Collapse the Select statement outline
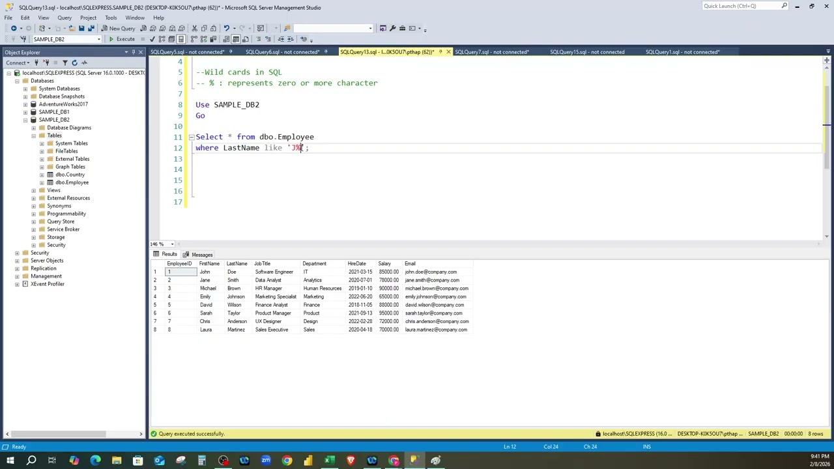 tap(192, 137)
